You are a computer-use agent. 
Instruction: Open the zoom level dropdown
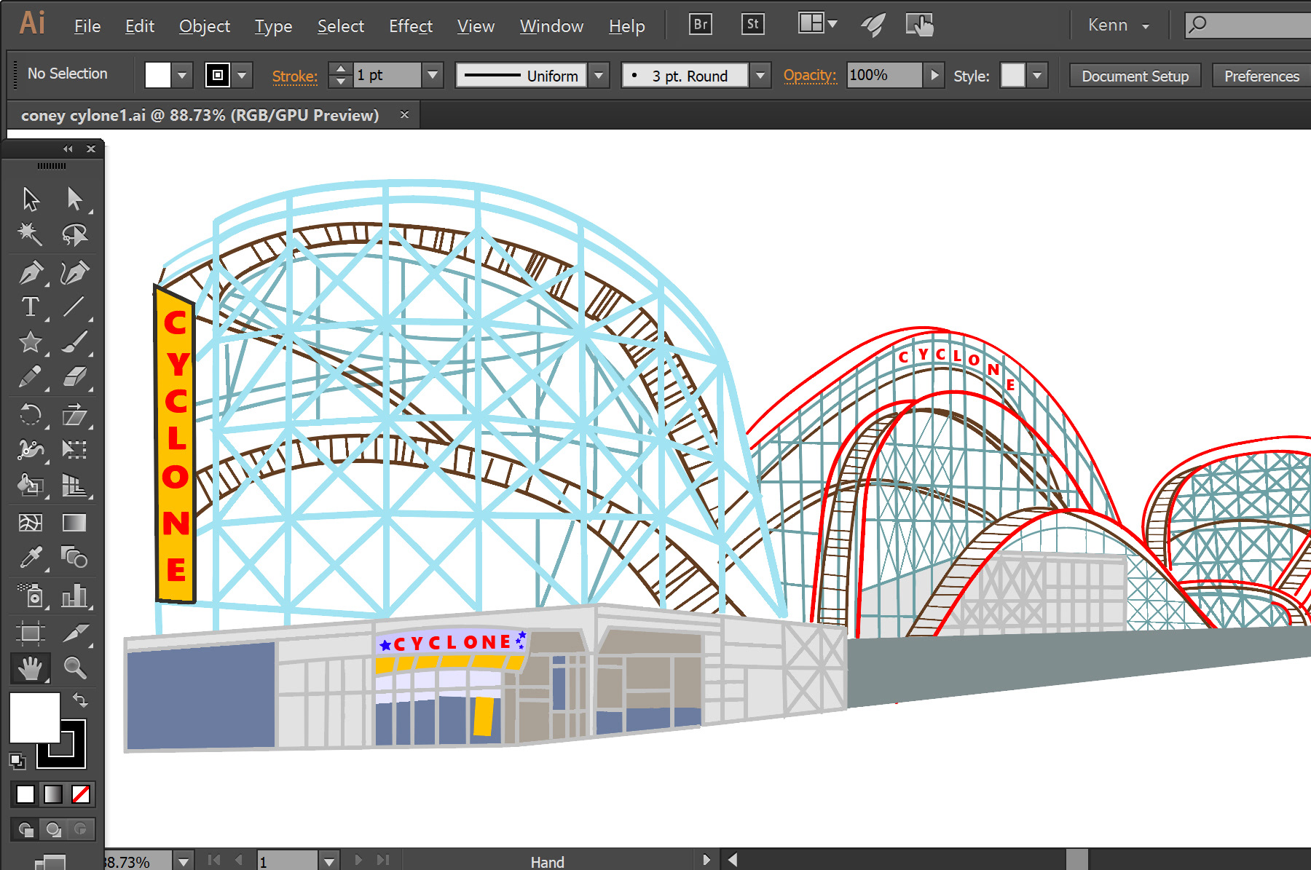click(184, 861)
